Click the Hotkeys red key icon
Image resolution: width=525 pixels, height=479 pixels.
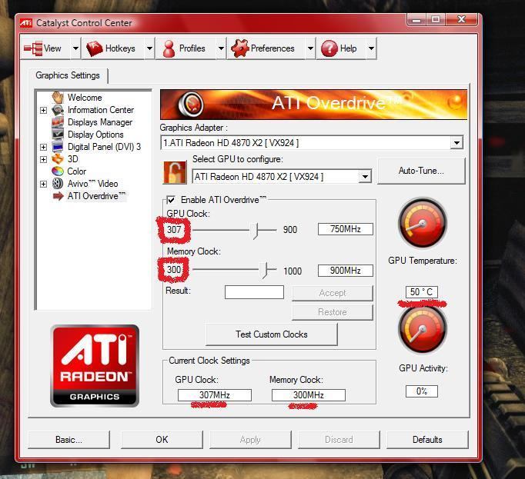[94, 48]
